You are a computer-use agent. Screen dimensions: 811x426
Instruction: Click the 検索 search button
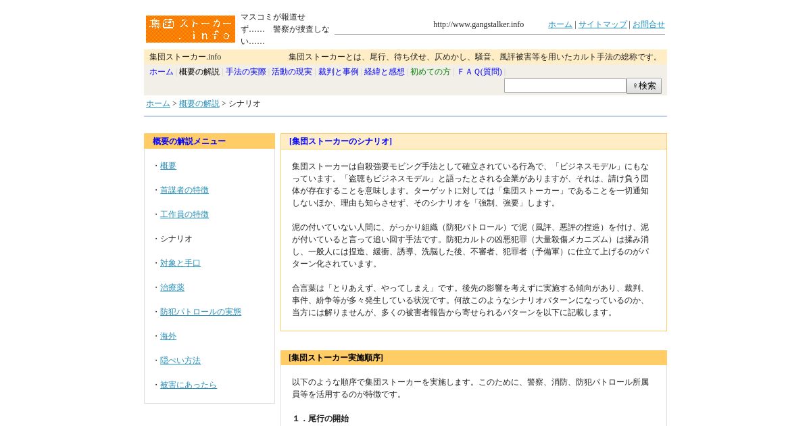point(644,86)
